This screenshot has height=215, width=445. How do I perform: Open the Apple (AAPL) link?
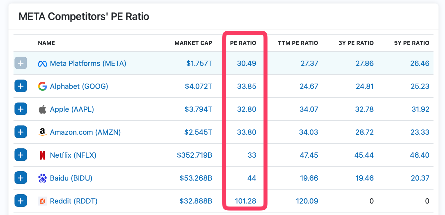[72, 109]
